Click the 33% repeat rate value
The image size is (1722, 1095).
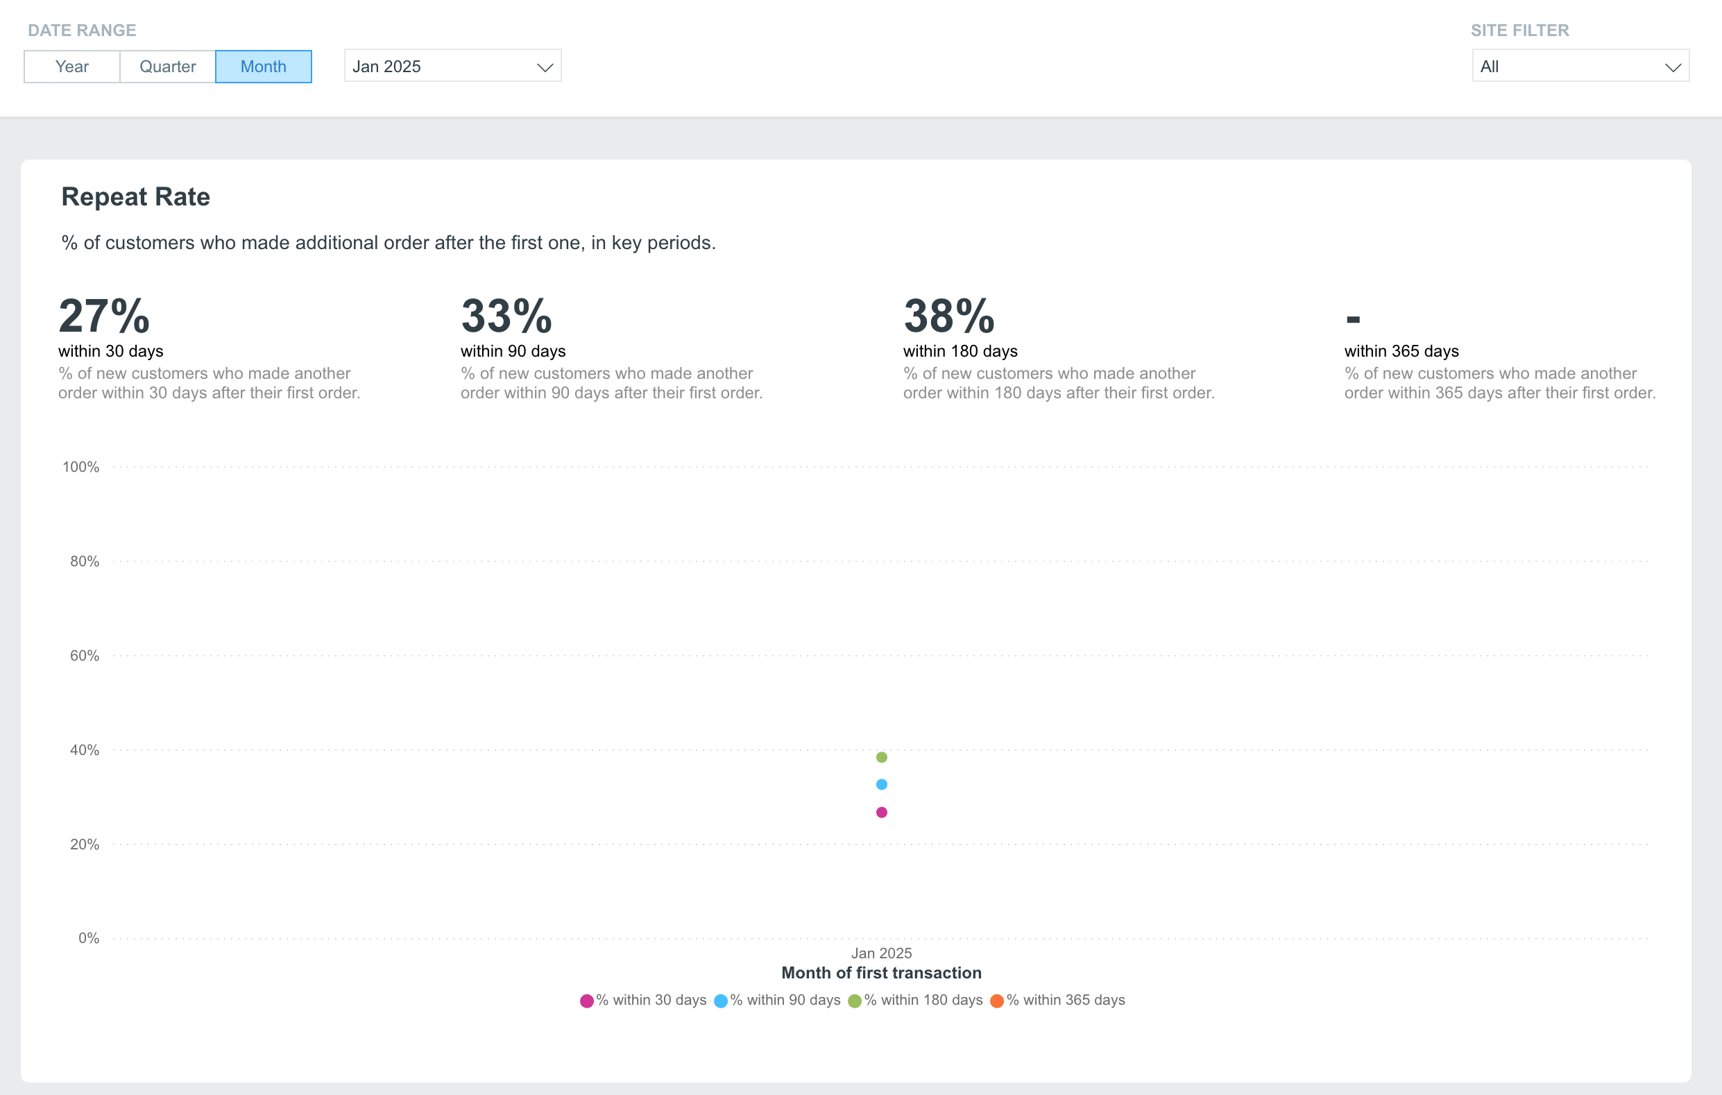click(x=506, y=316)
